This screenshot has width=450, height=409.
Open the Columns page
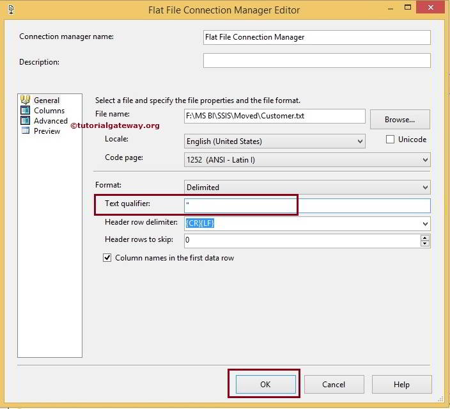[x=49, y=111]
